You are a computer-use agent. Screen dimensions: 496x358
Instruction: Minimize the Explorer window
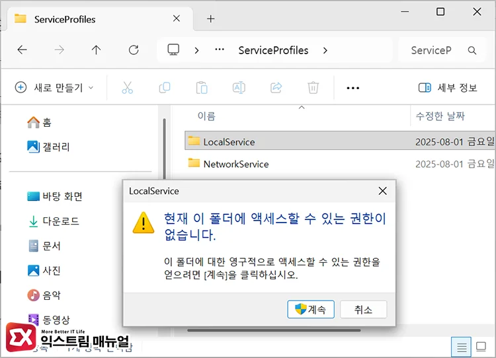tap(405, 12)
